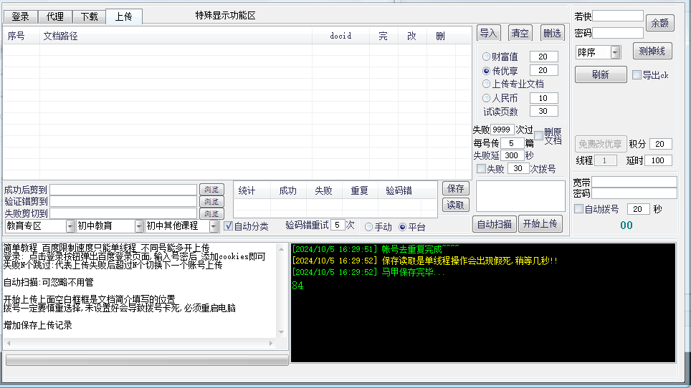Image resolution: width=691 pixels, height=388 pixels.
Task: Choose the 人民币 radio button
Action: click(487, 98)
